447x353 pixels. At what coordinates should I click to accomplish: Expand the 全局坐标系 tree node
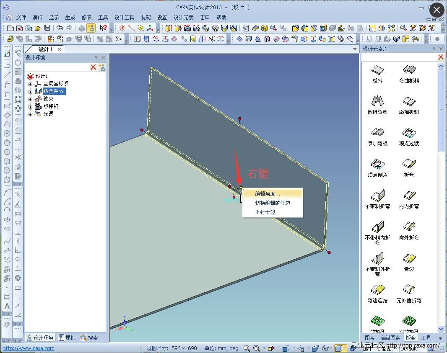pos(30,84)
